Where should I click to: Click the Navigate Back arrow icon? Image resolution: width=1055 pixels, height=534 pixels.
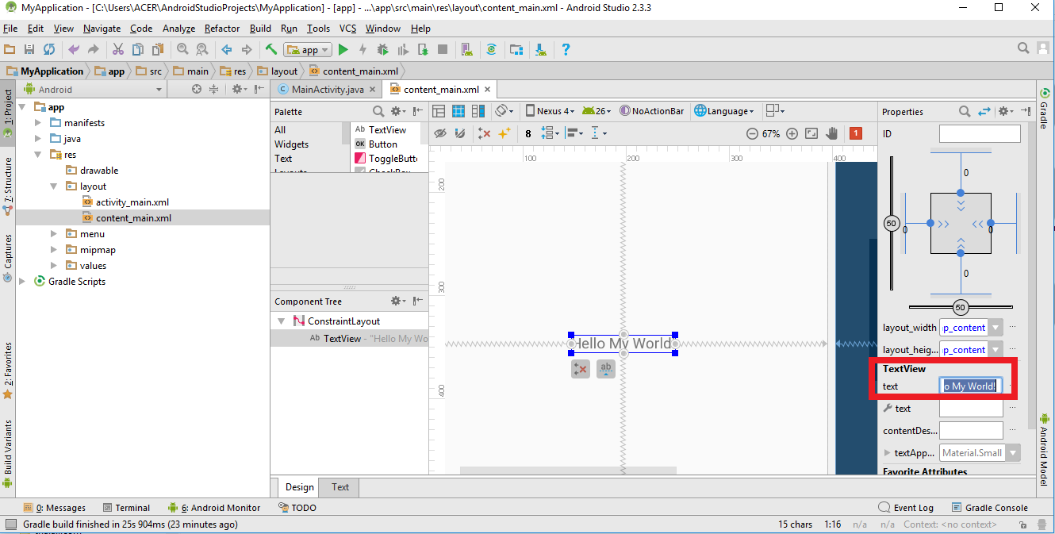point(227,49)
